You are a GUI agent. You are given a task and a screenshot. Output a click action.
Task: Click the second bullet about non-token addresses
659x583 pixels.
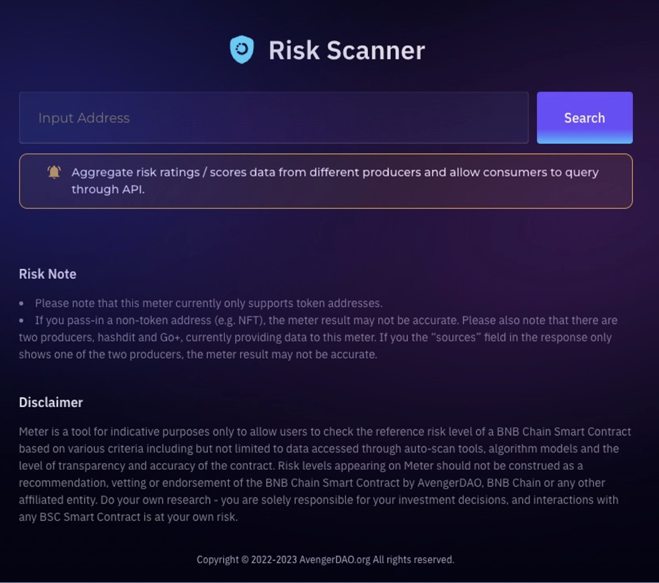pyautogui.click(x=325, y=337)
